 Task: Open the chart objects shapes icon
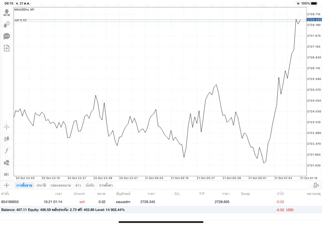point(7,163)
